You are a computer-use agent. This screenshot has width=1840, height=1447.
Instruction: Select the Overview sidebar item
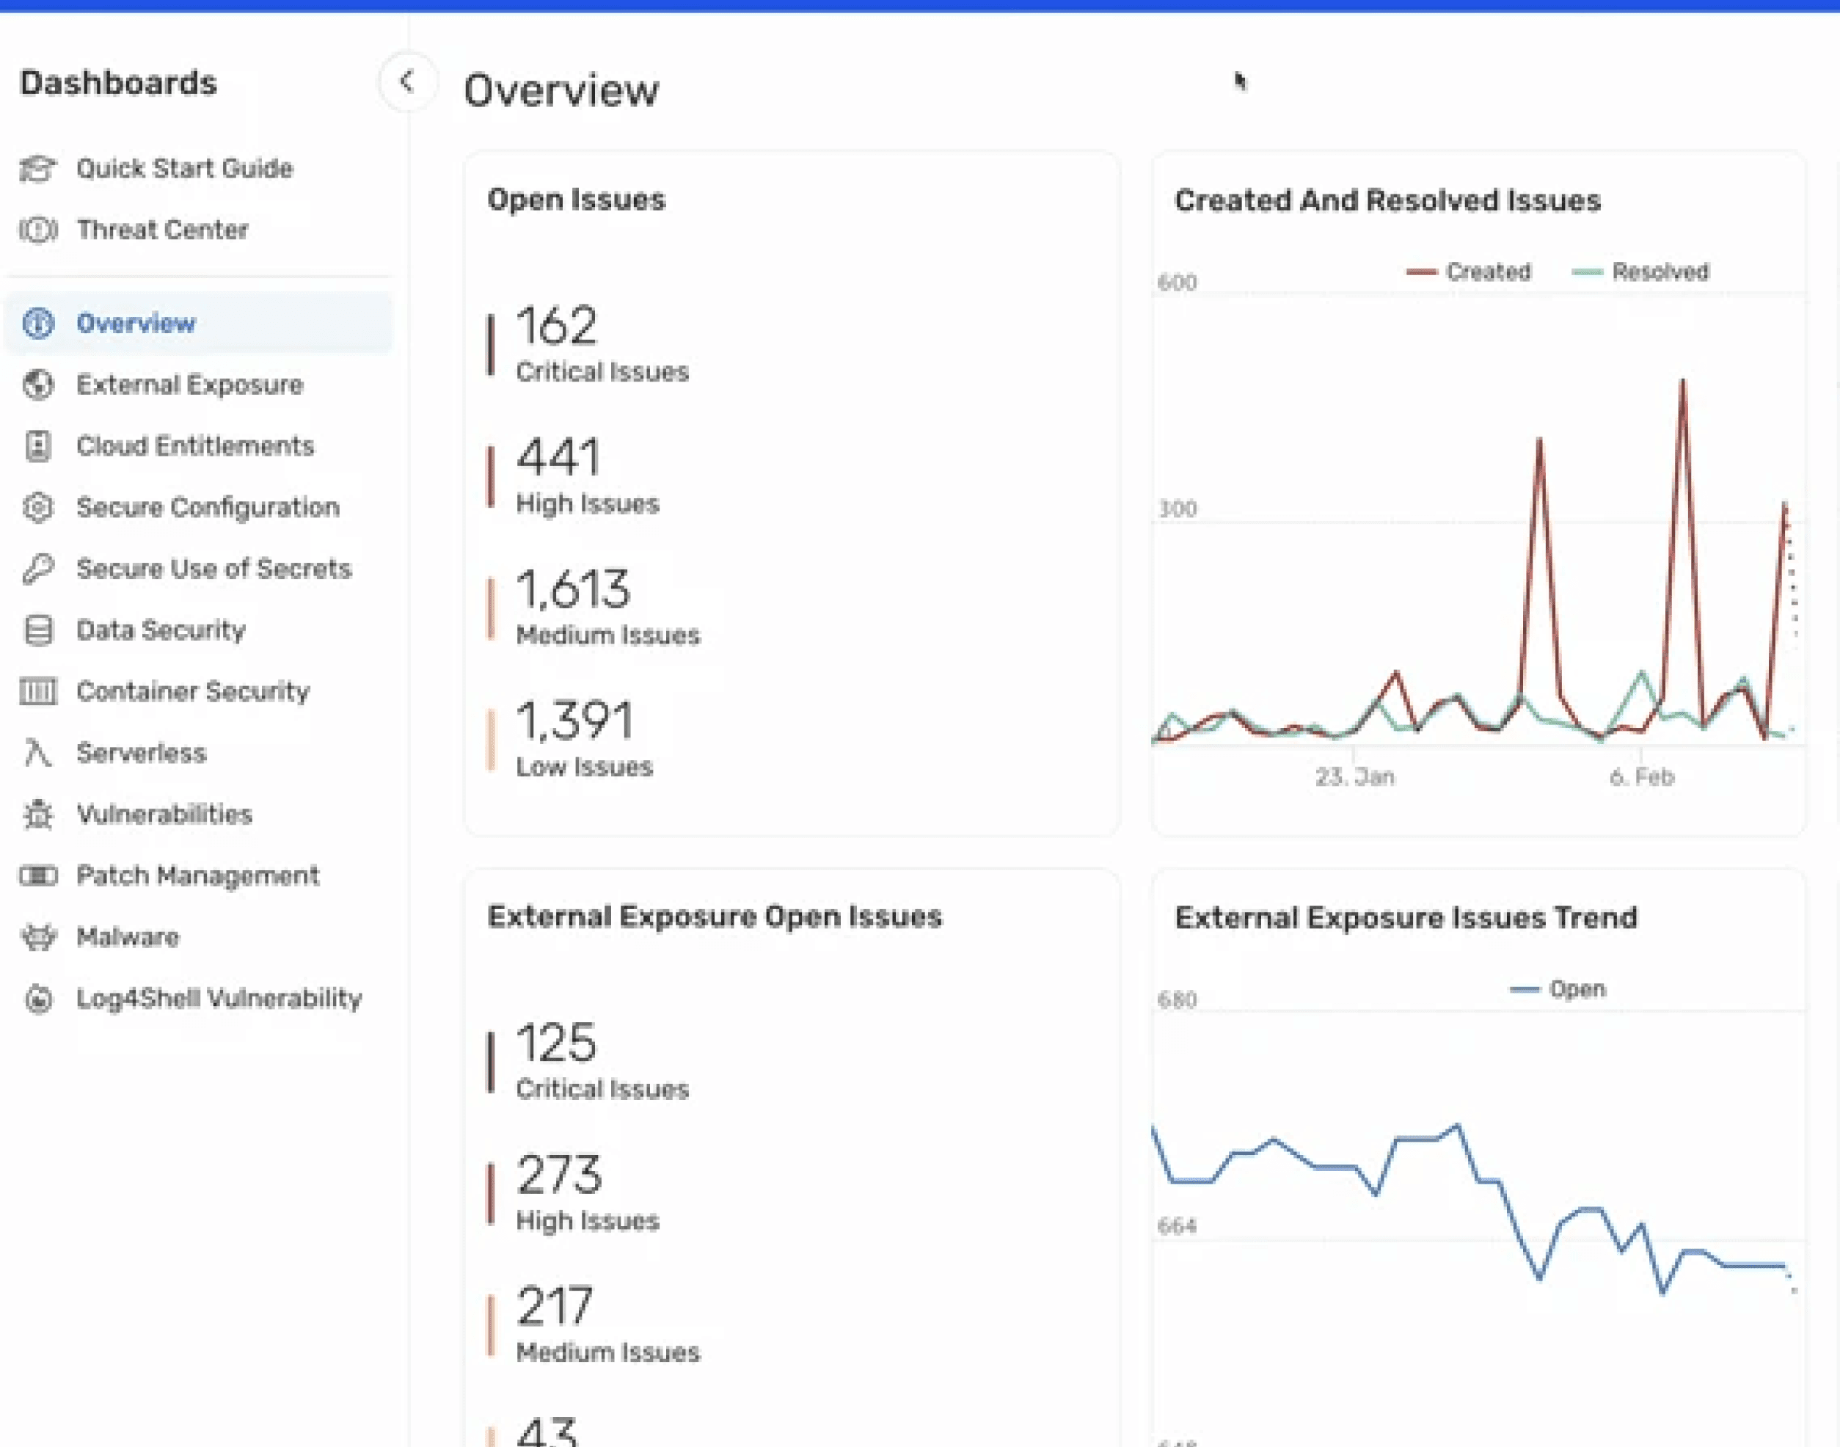point(199,324)
